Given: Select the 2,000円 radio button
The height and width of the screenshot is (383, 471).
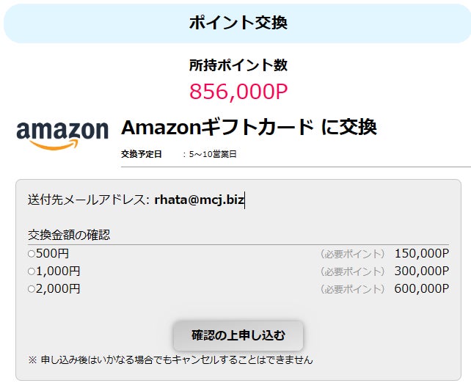Looking at the screenshot, I should [x=32, y=289].
